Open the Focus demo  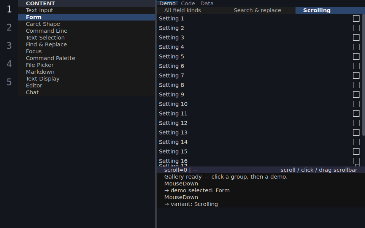tap(87, 51)
